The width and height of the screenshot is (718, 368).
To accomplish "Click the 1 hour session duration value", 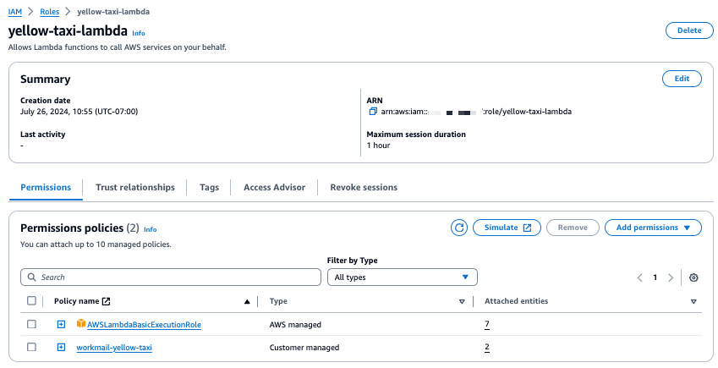I will coord(378,146).
